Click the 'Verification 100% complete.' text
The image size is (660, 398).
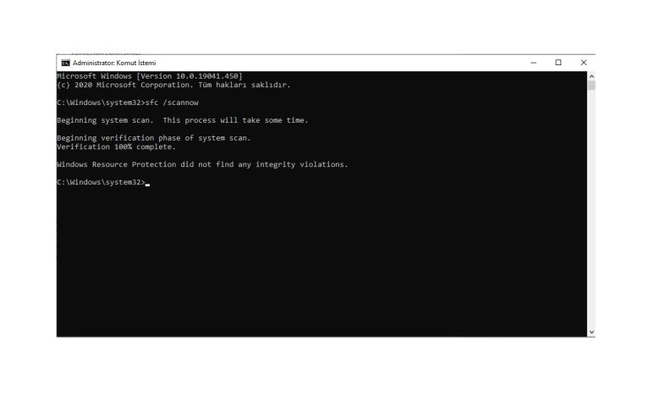pyautogui.click(x=116, y=146)
